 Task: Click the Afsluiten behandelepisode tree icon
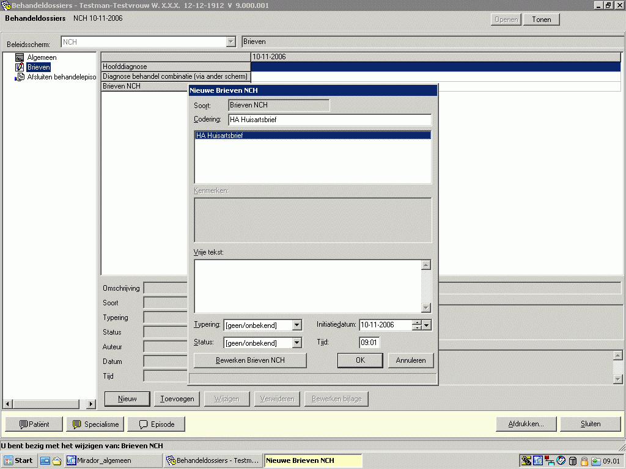pos(20,77)
